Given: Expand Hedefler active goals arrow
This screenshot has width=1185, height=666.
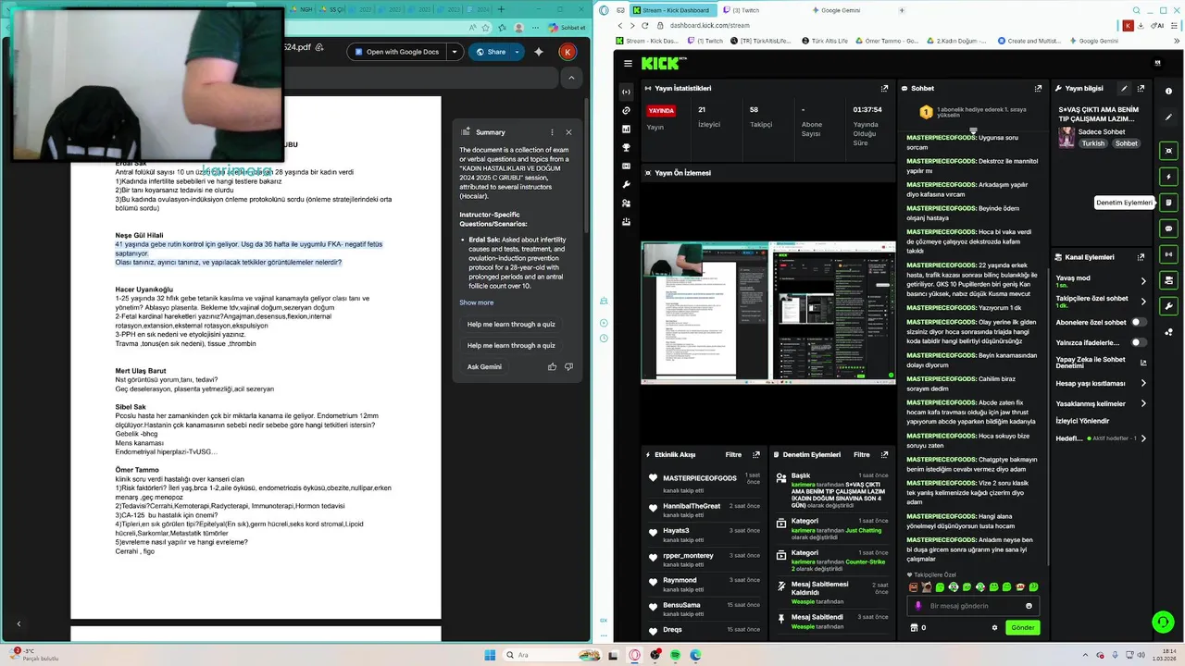Looking at the screenshot, I should pyautogui.click(x=1143, y=438).
